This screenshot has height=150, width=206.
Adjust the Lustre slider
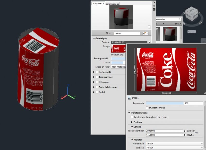[x=118, y=62]
